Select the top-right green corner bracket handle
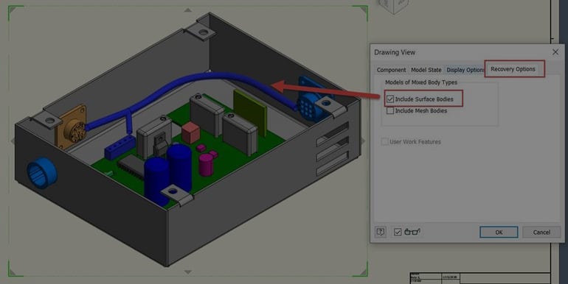This screenshot has height=284, width=568. [x=361, y=13]
